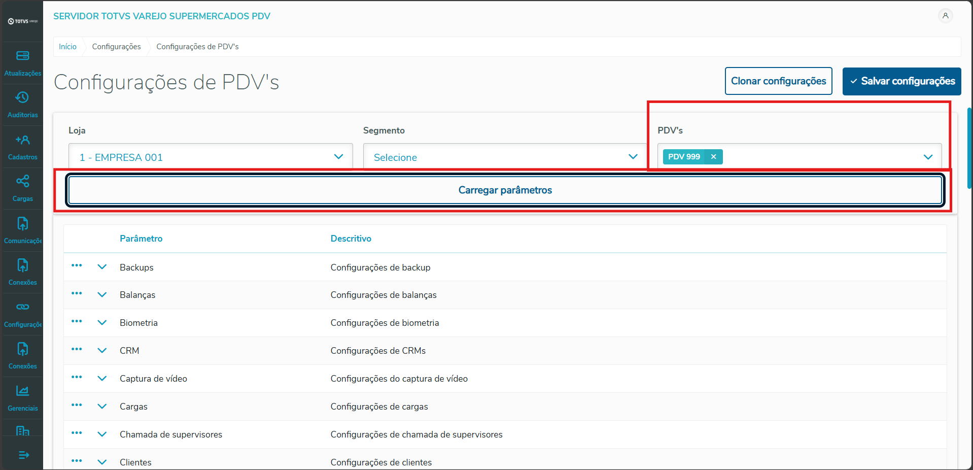Open three-dot menu for the Cargas row
The width and height of the screenshot is (973, 470).
coord(77,405)
